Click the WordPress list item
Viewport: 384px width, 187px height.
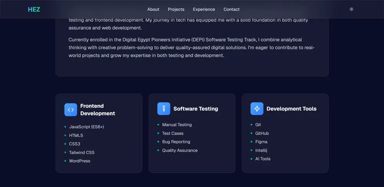tap(79, 161)
